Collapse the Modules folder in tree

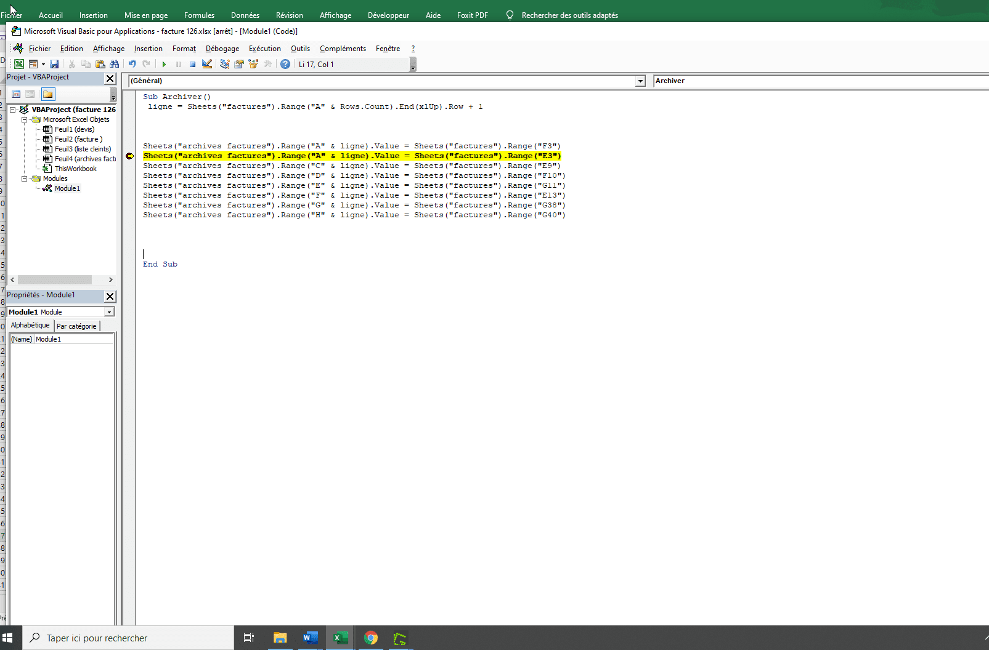(x=25, y=179)
